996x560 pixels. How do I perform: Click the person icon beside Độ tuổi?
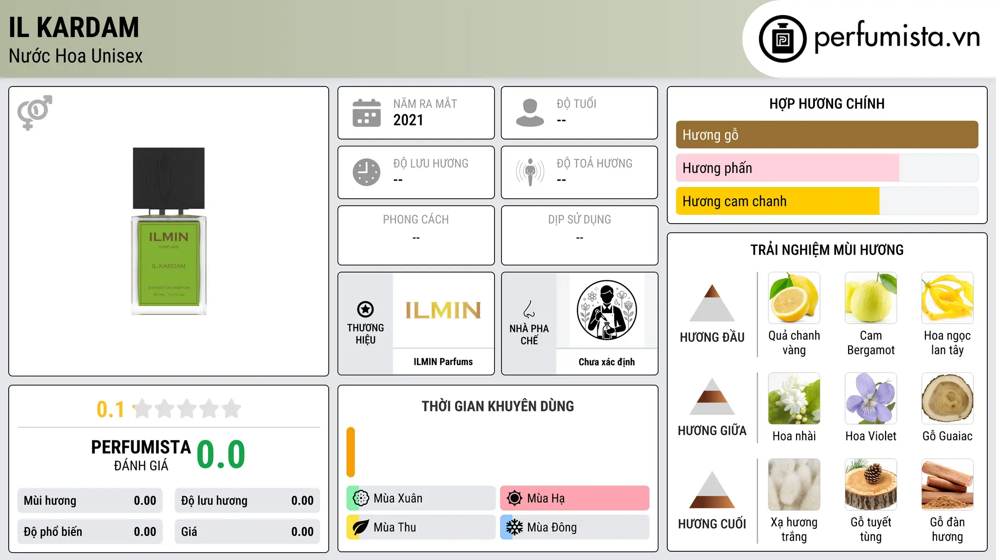530,113
